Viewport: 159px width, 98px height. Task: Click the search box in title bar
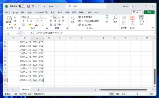point(86,6)
